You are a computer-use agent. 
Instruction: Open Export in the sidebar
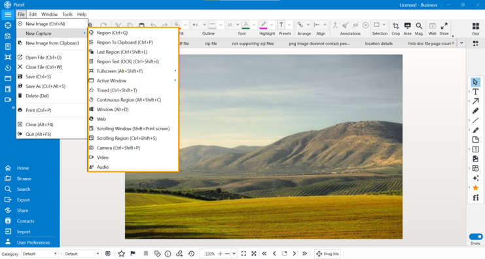coord(23,200)
